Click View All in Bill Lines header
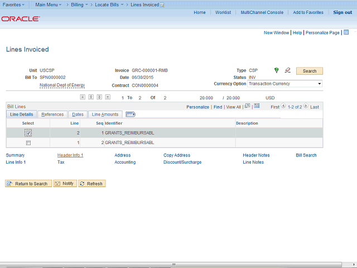The width and height of the screenshot is (357, 268). tap(233, 107)
